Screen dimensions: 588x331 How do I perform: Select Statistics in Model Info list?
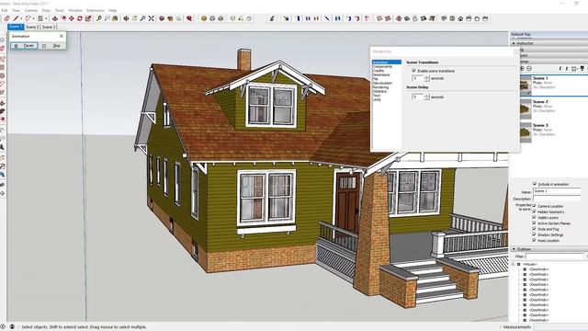pos(379,91)
